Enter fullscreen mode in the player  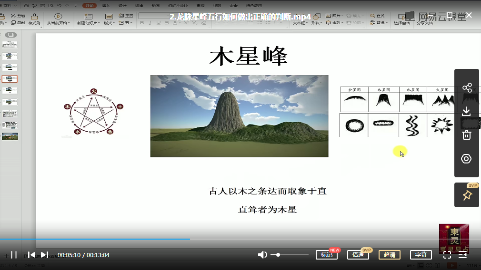[447, 255]
